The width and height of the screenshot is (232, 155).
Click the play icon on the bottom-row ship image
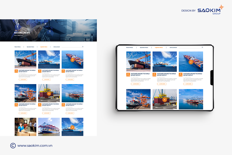coord(72,127)
